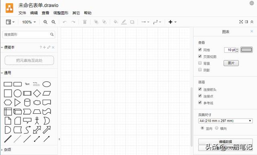The height and width of the screenshot is (155, 257).
Task: Close the scratchpad with X icon
Action: point(53,47)
